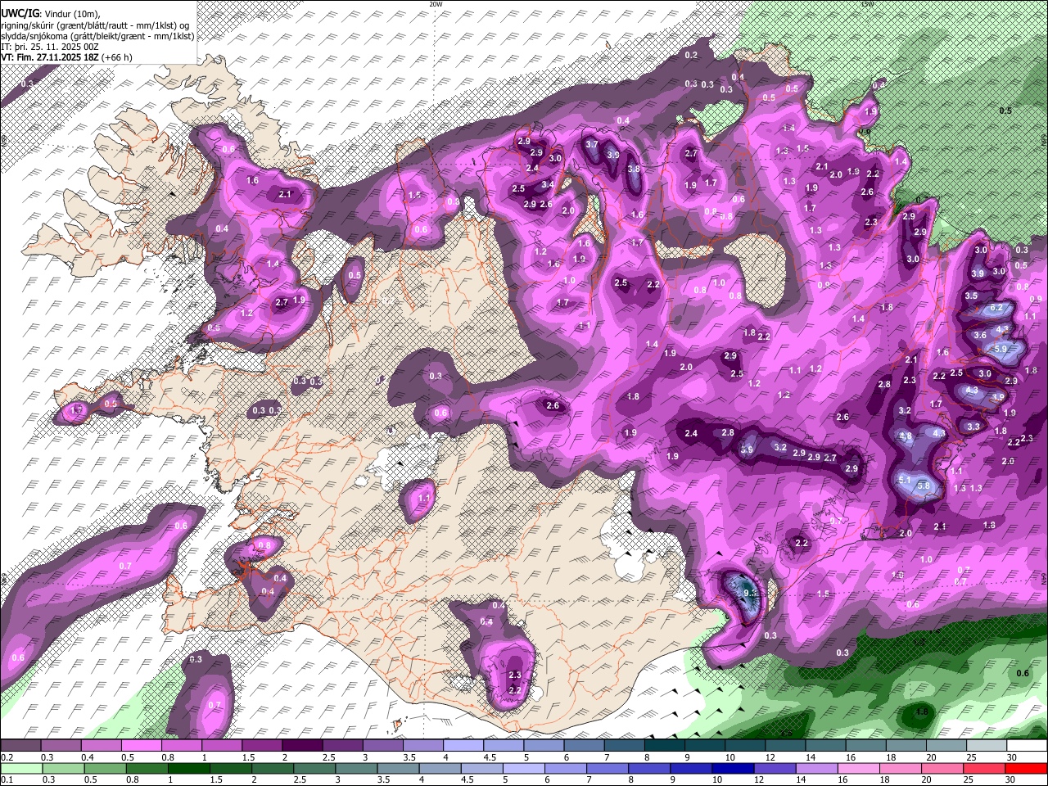Click the 3.4 value on the map
The width and height of the screenshot is (1048, 786).
(548, 185)
